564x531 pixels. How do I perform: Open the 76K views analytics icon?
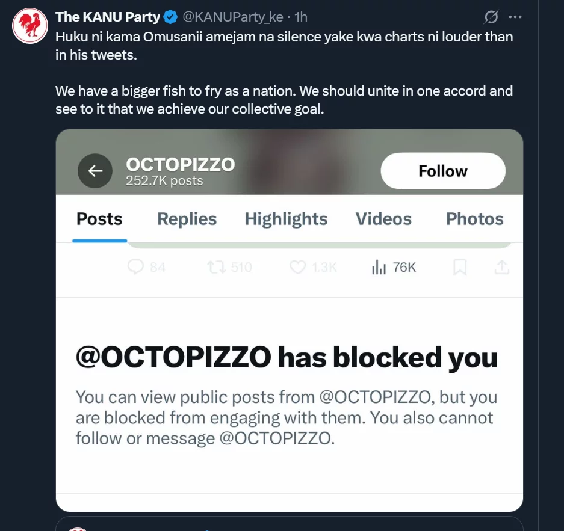pyautogui.click(x=379, y=267)
